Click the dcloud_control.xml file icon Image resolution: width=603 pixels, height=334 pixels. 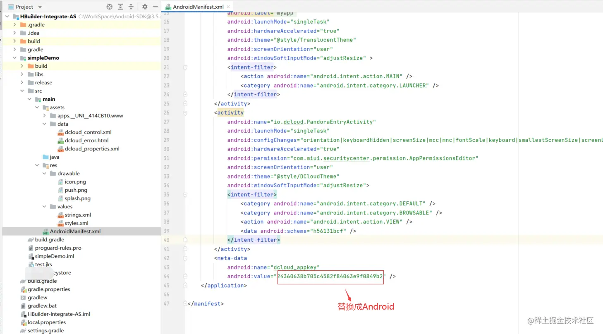tap(60, 132)
